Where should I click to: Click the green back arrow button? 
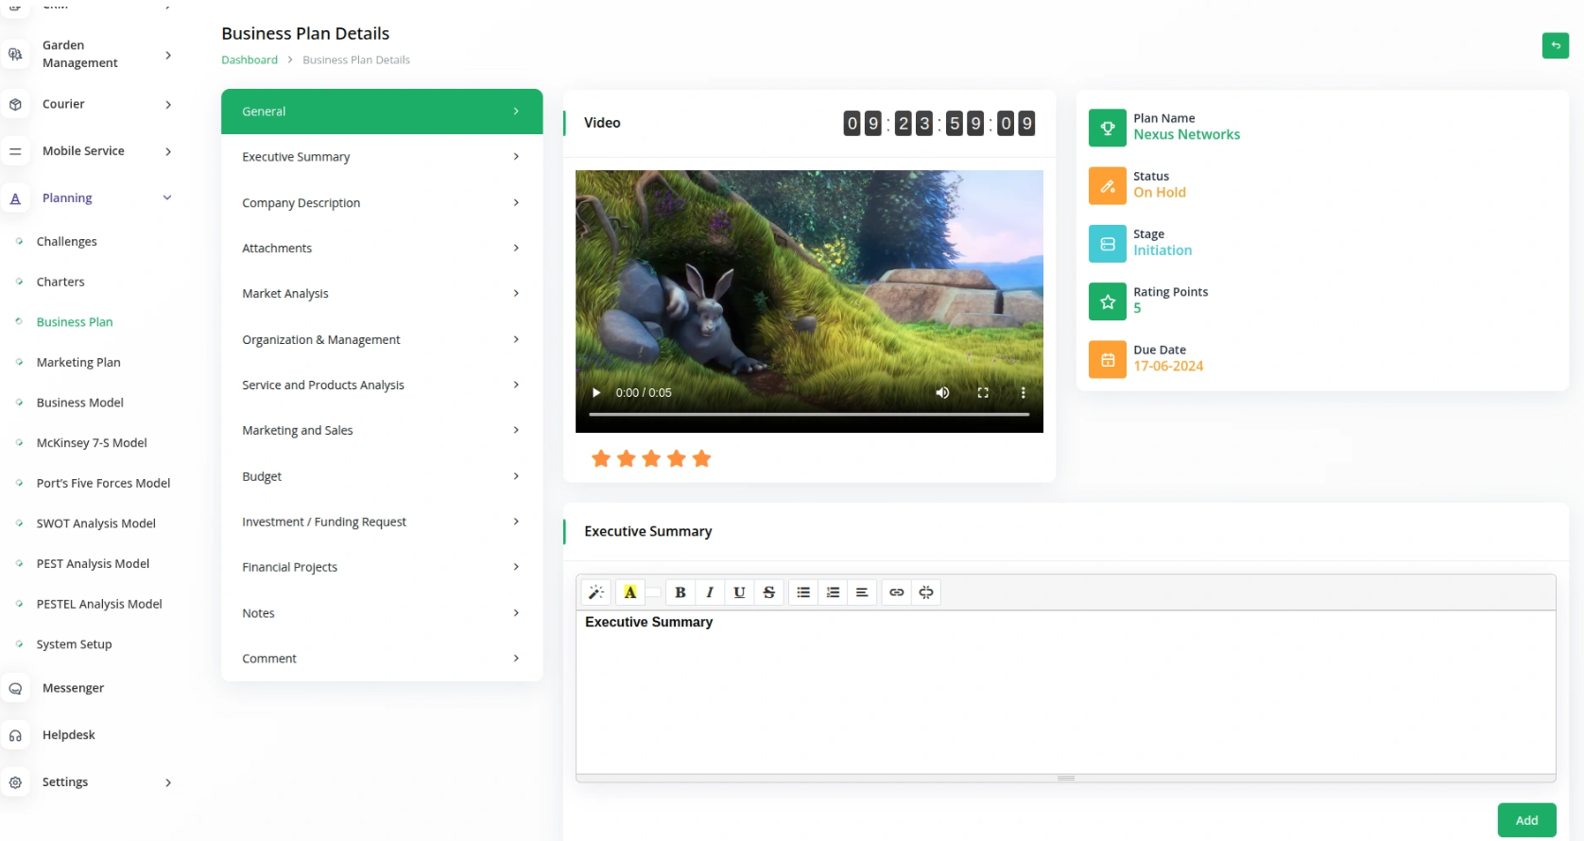coord(1555,45)
